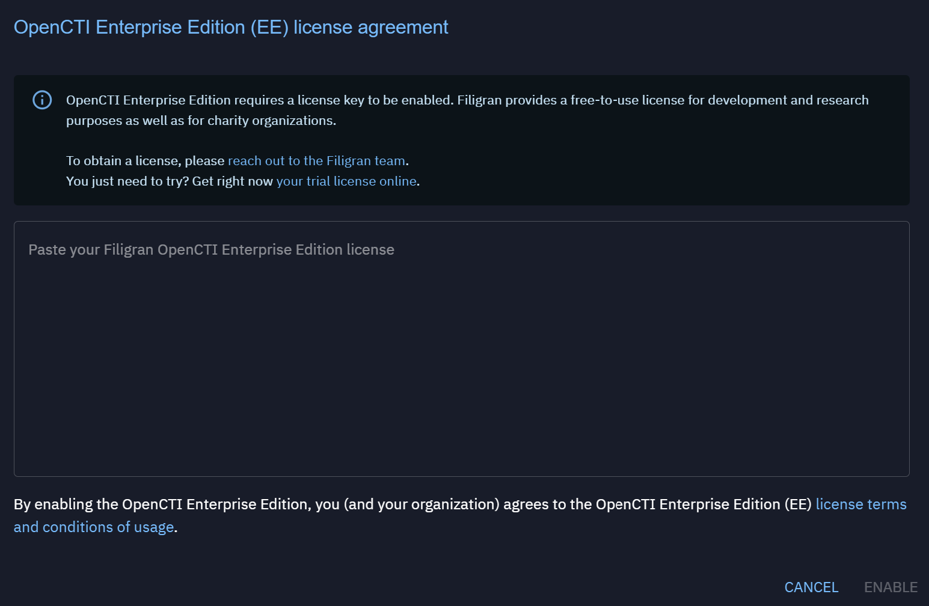The image size is (929, 606).
Task: Click the 'Get right now' phrase in the alert
Action: click(233, 181)
